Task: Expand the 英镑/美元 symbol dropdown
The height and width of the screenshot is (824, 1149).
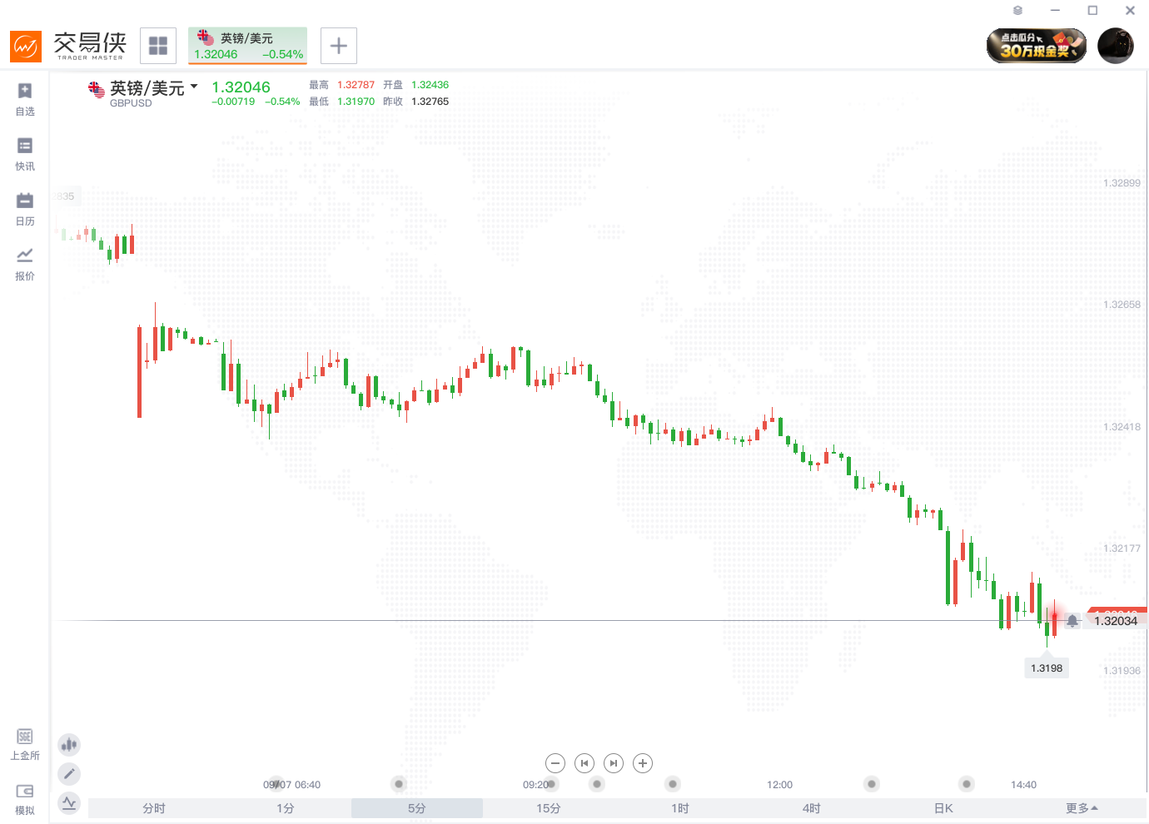Action: coord(194,87)
